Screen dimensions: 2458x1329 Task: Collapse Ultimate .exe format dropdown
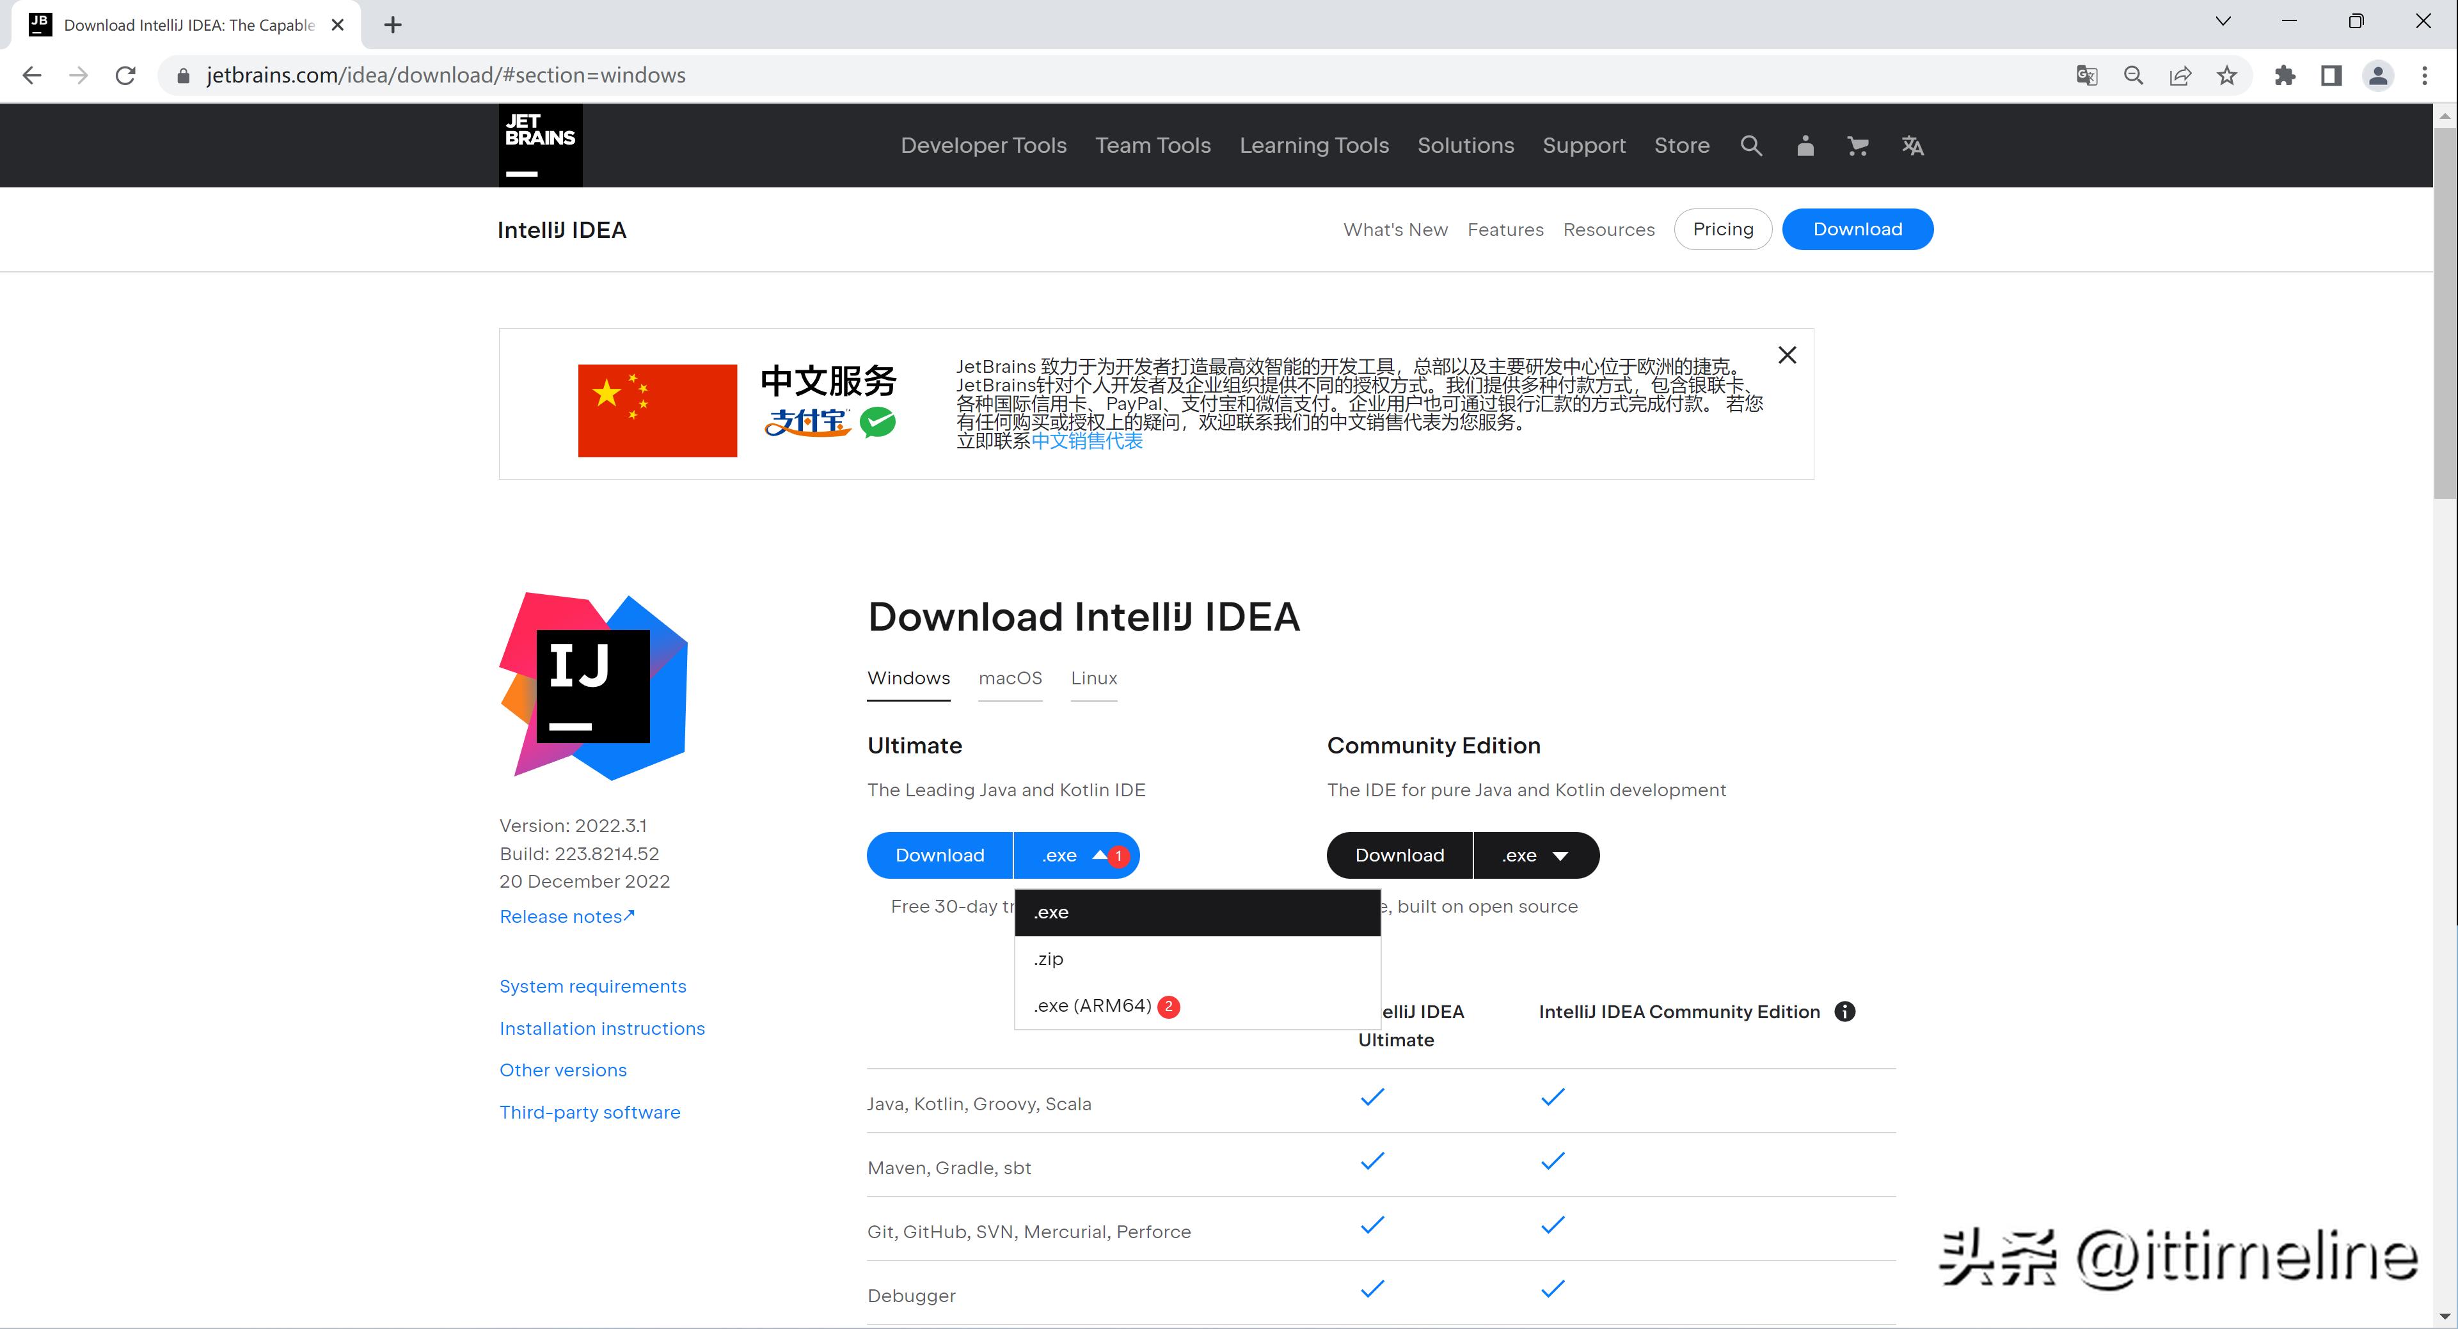[x=1076, y=855]
